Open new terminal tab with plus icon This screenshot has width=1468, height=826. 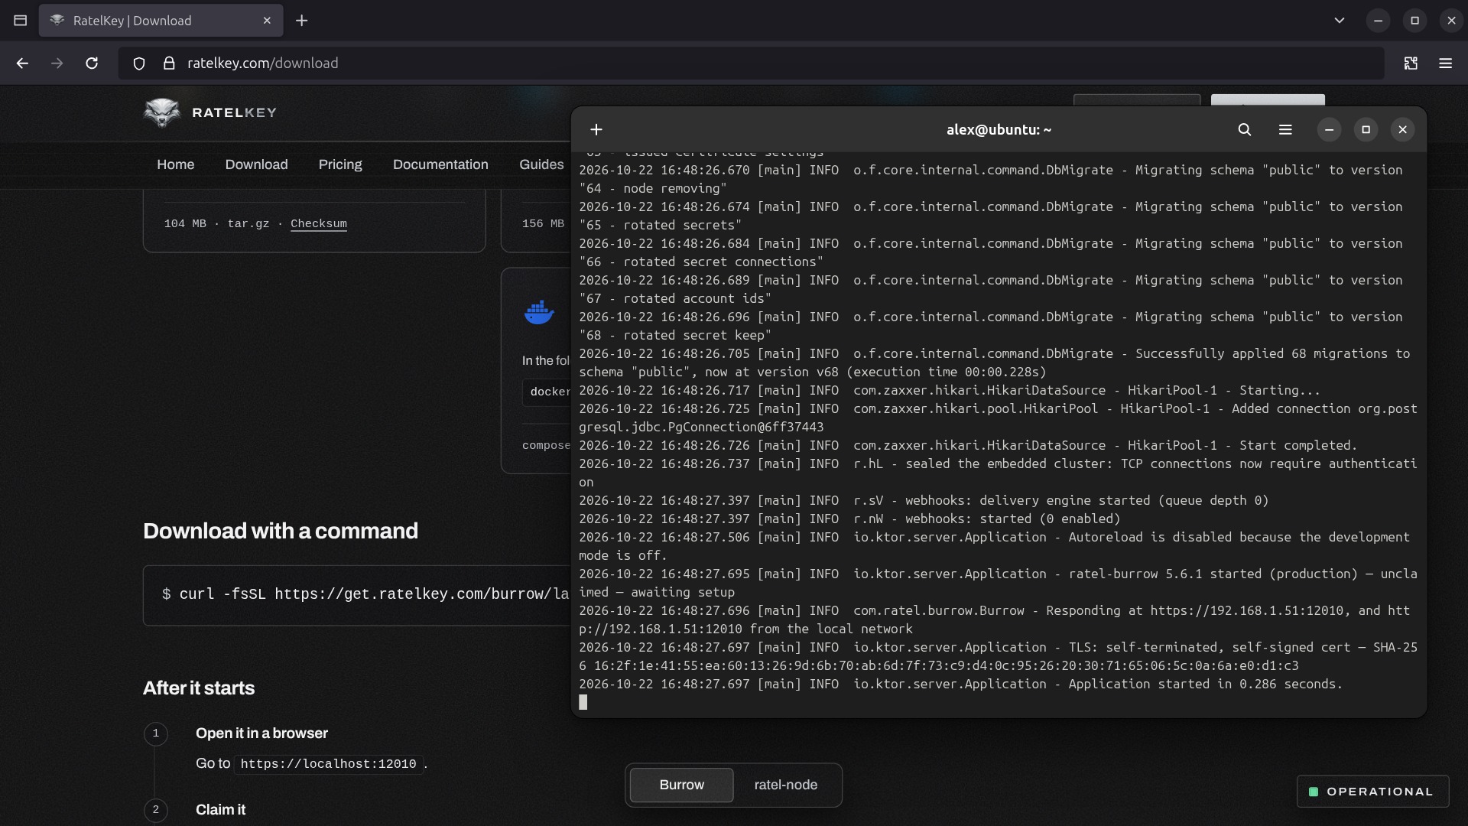click(596, 130)
